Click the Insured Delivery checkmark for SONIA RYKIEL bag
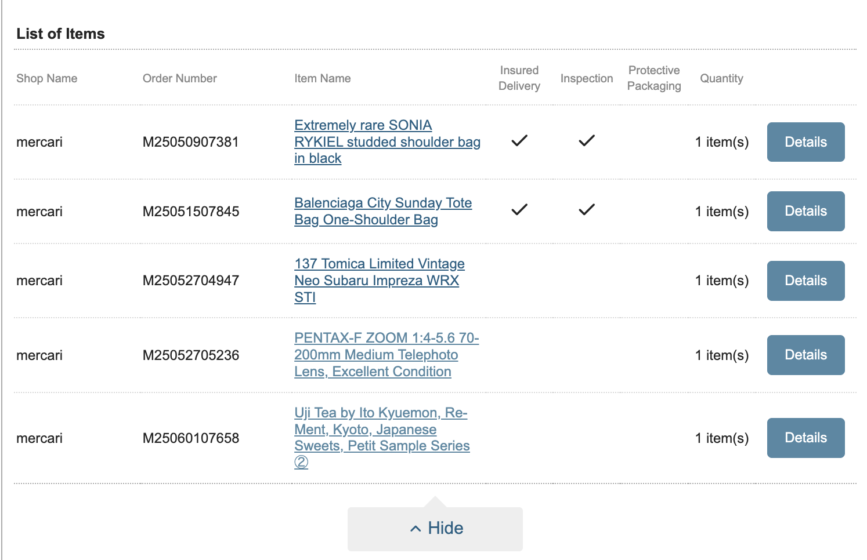Image resolution: width=867 pixels, height=560 pixels. (x=519, y=140)
